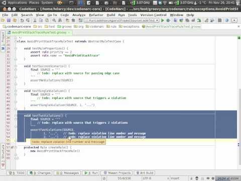Open the run configuration dropdown
The height and width of the screenshot is (181, 241).
[122, 21]
